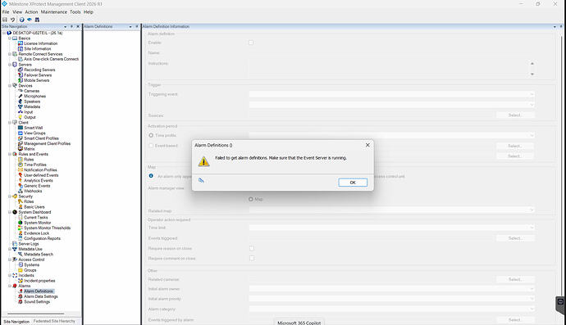The width and height of the screenshot is (566, 325).
Task: Open the Webhooks node icon
Action: pyautogui.click(x=21, y=191)
